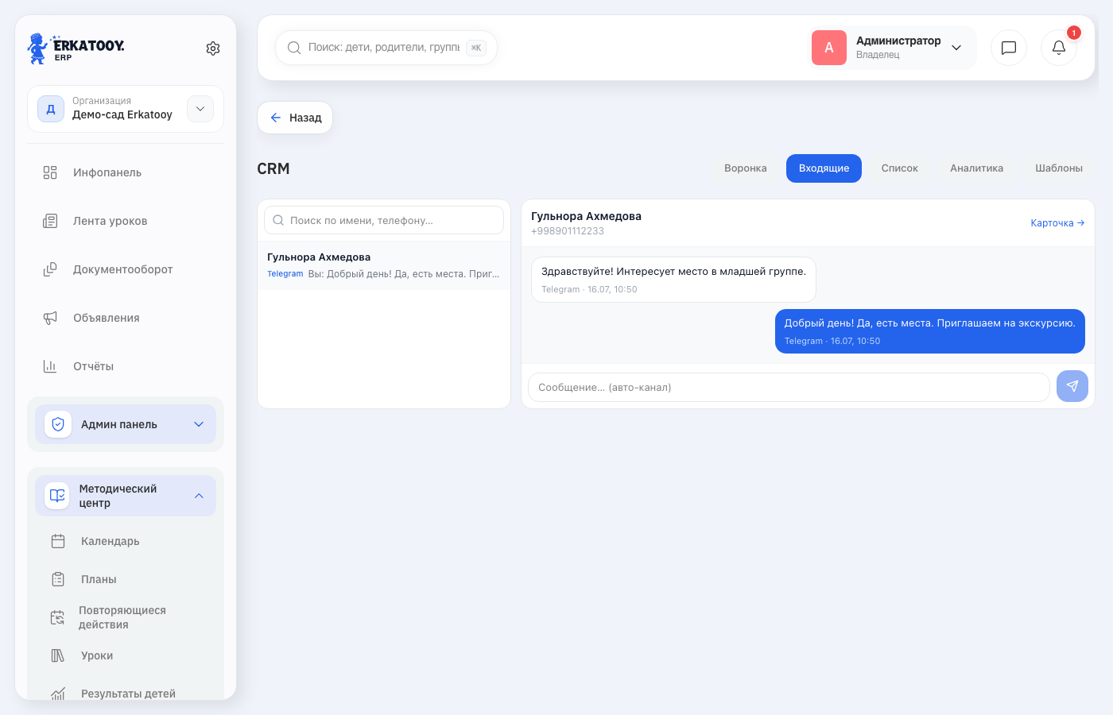This screenshot has height=715, width=1113.
Task: Click outgoing message about экскурсию
Action: [930, 331]
